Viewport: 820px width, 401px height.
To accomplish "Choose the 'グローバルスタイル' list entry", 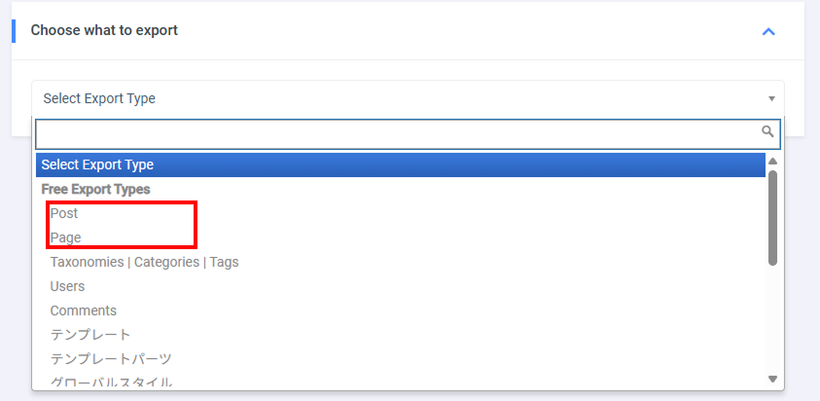I will pos(111,382).
